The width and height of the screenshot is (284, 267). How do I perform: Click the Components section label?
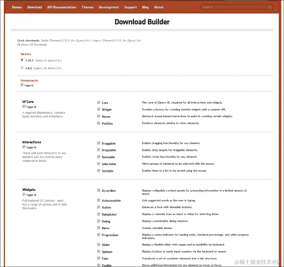[x=29, y=81]
